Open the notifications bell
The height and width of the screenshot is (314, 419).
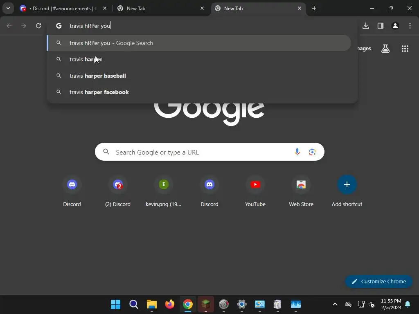point(408,304)
